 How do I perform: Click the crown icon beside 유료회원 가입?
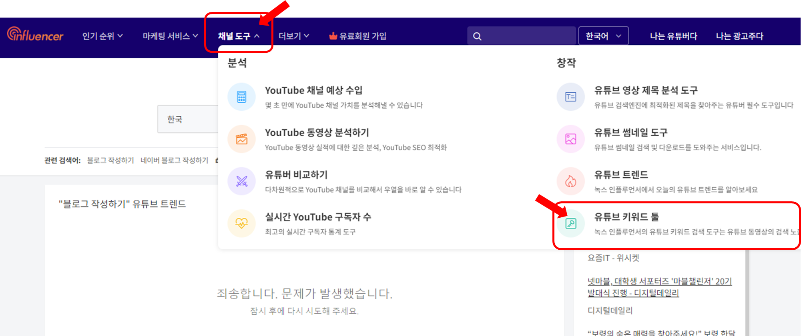click(x=333, y=36)
